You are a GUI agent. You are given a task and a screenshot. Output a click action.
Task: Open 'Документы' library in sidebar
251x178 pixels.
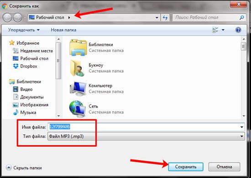tap(32, 97)
